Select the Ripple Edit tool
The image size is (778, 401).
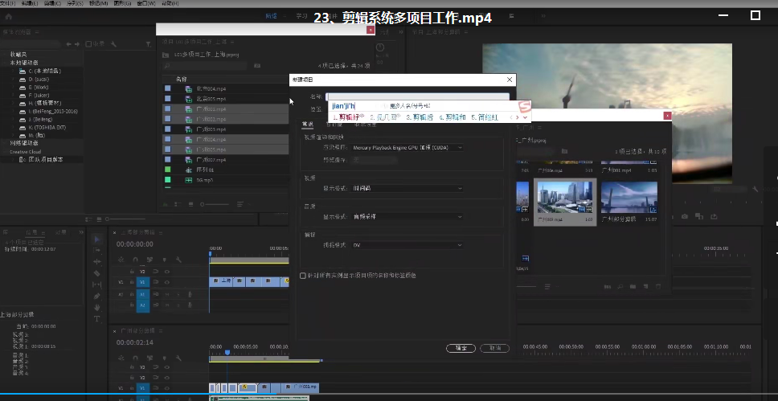(x=97, y=262)
